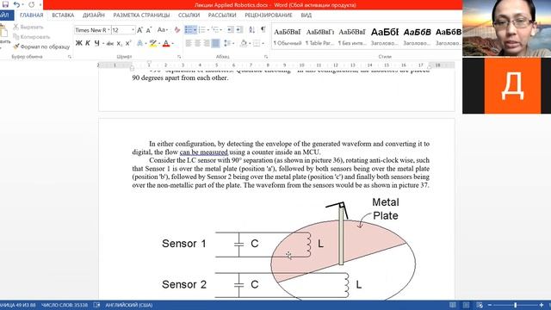Click the justify alignment icon
The height and width of the screenshot is (310, 551).
[215, 43]
